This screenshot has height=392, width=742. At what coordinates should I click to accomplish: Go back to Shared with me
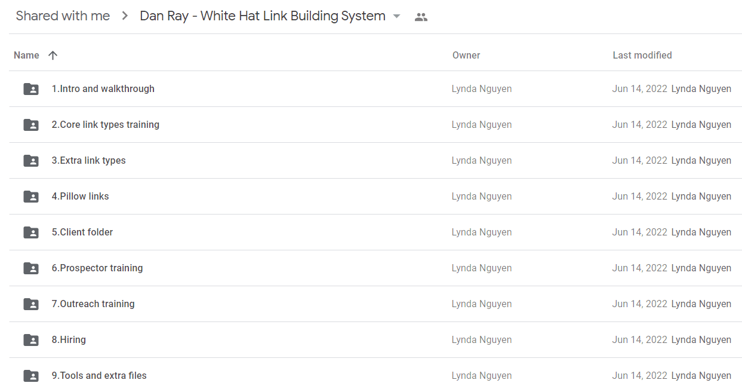point(63,16)
